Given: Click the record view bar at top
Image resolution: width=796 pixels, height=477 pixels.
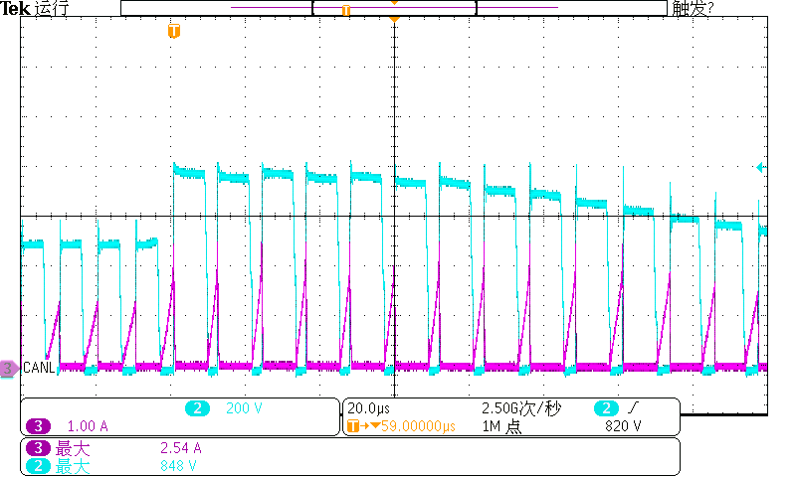Looking at the screenshot, I should pos(394,8).
